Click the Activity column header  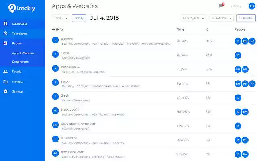coord(58,29)
